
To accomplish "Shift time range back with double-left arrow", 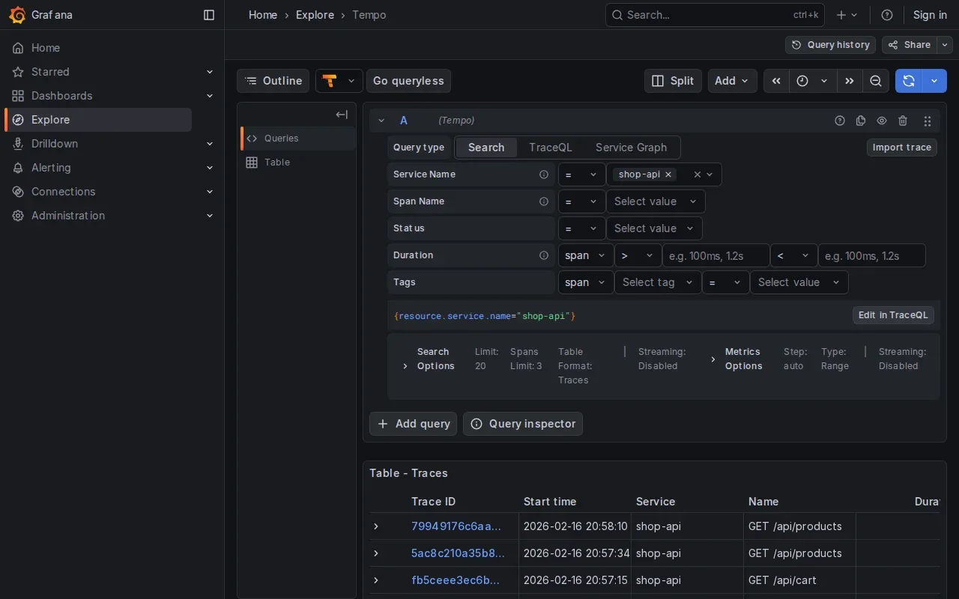I will (x=775, y=81).
